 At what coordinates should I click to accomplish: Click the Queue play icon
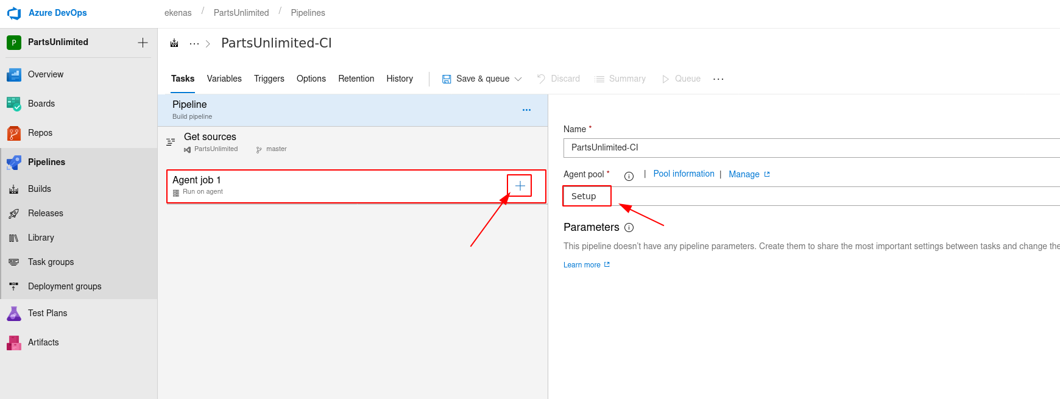pos(665,79)
